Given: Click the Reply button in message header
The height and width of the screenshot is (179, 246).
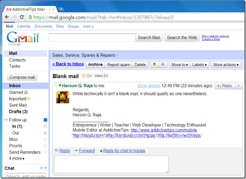Looking at the screenshot, I should 225,86.
